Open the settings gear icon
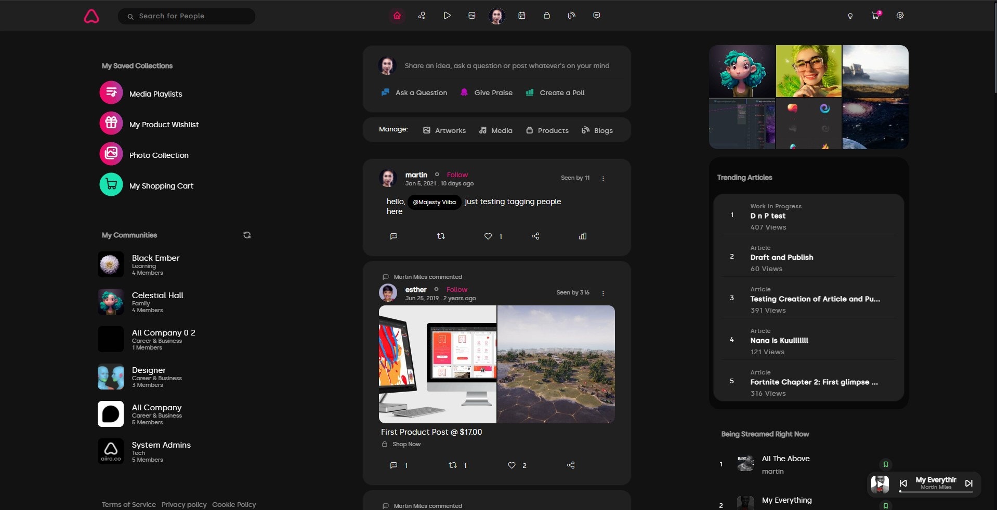The height and width of the screenshot is (510, 997). tap(900, 15)
